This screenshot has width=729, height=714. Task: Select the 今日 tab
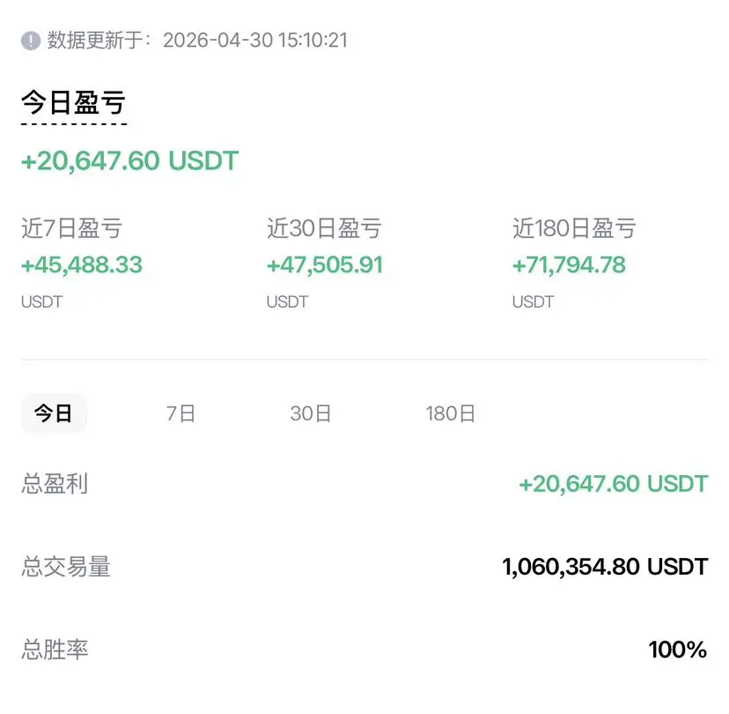[54, 413]
